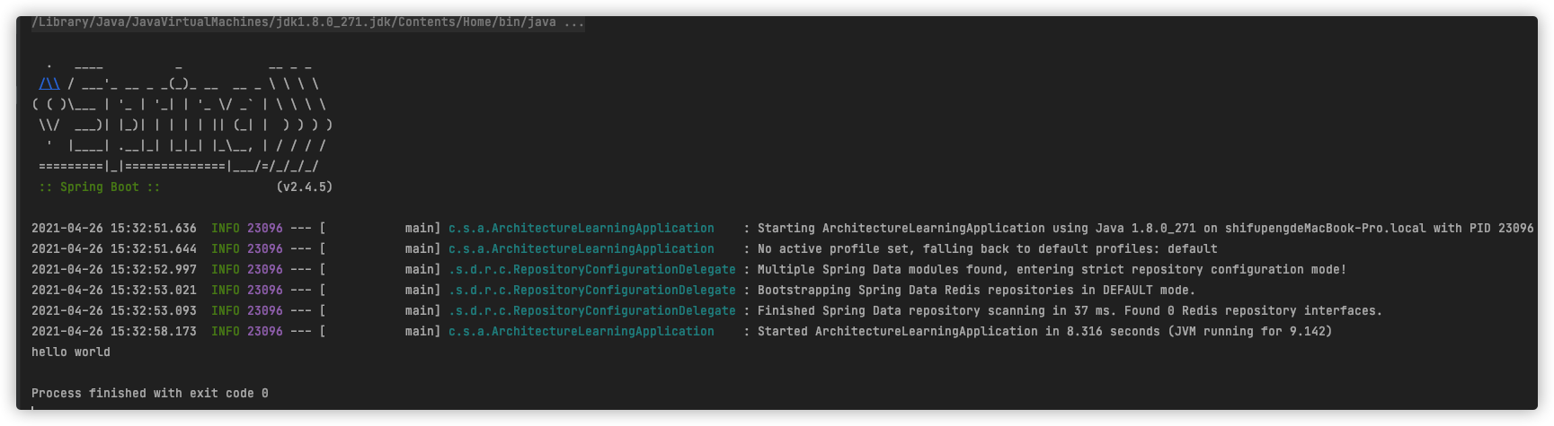Open c.s.a.ArchitectureLearningApplication link in first log line

tap(582, 229)
